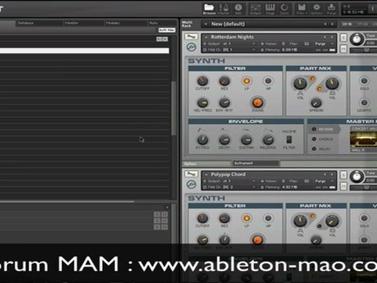Viewport: 377px width, 283px height.
Task: Expand the Rotterdam Nights instrument name menu
Action: coord(206,37)
